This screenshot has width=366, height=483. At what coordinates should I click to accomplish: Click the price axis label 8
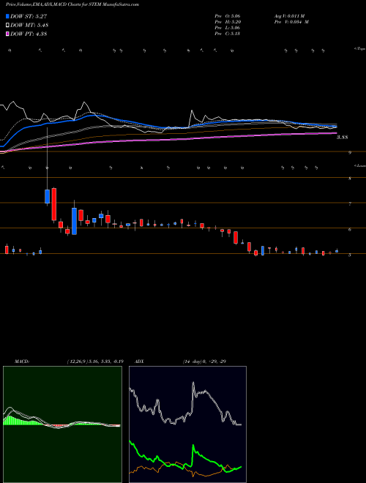[350, 178]
